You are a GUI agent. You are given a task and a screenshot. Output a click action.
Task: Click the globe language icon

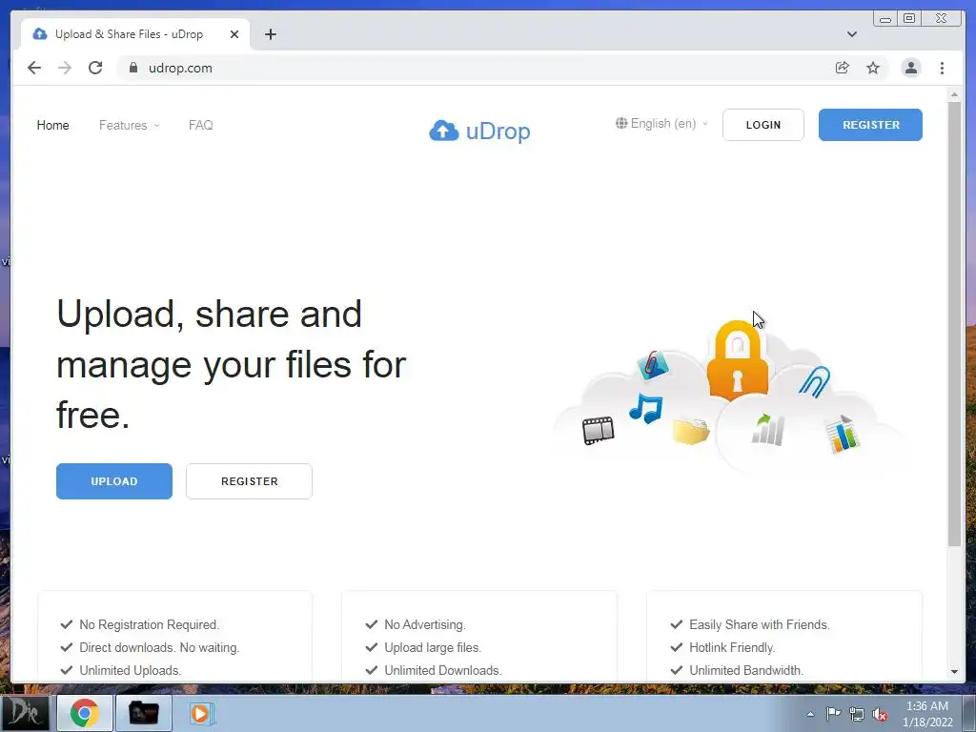pos(621,123)
